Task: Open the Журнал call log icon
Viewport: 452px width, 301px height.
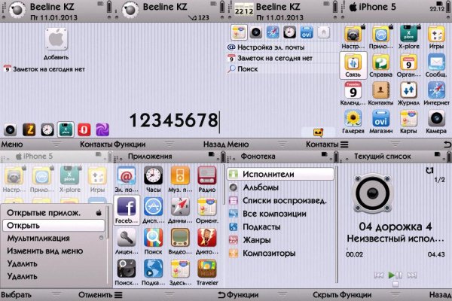Action: (x=408, y=91)
